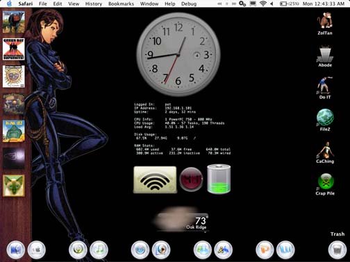The width and height of the screenshot is (350, 262).
Task: Select the elephant album cover thumbnail
Action: [14, 22]
